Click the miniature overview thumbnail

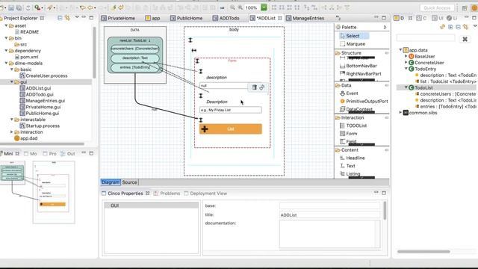(x=37, y=192)
